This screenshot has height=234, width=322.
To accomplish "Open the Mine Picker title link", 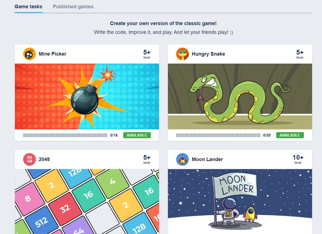I will pyautogui.click(x=52, y=54).
